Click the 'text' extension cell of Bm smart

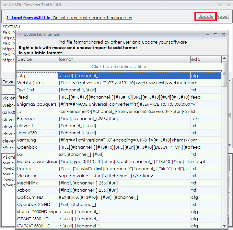tap(206, 119)
